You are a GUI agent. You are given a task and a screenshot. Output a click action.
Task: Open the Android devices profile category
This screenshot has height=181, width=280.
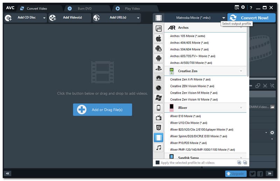(x=159, y=58)
